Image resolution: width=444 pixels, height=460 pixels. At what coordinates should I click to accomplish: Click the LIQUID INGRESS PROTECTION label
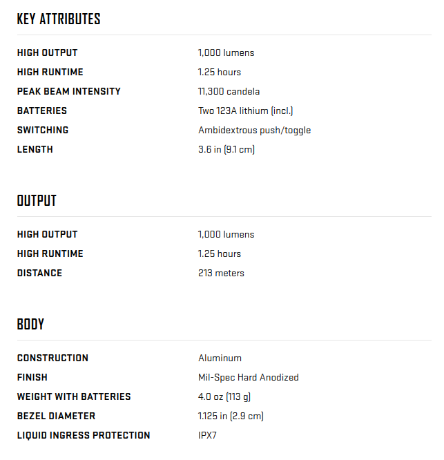click(x=84, y=435)
